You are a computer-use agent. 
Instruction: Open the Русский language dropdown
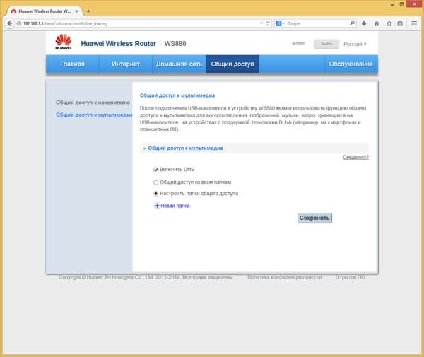(355, 44)
